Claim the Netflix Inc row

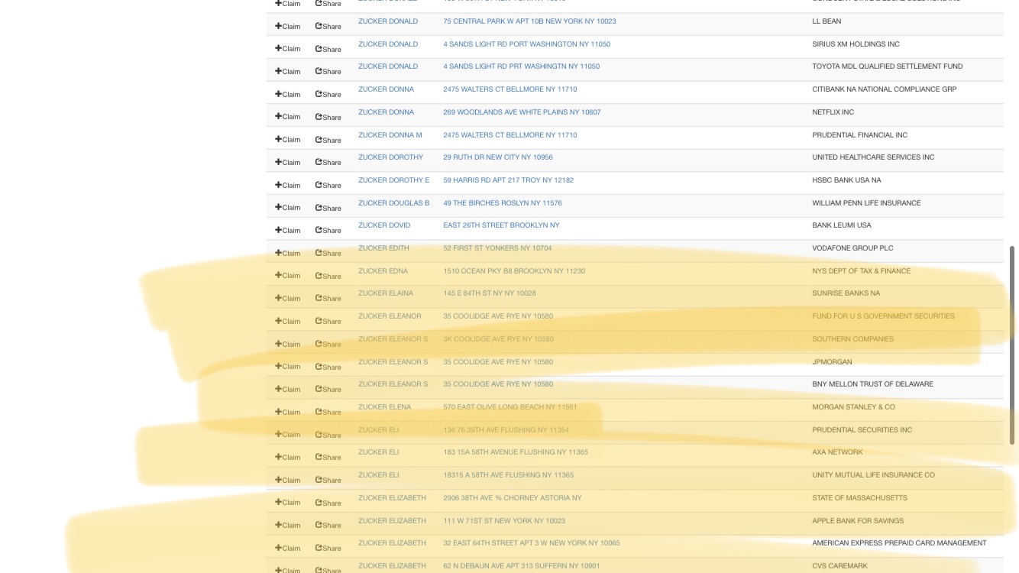(288, 117)
